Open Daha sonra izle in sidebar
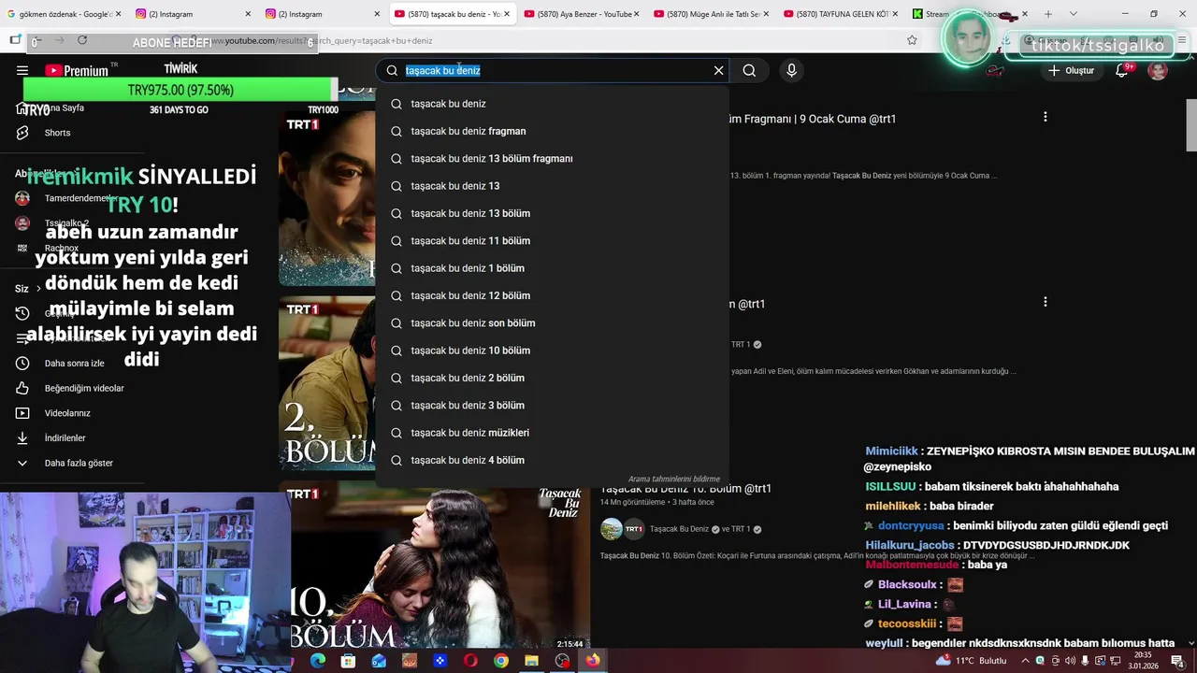 [x=74, y=363]
